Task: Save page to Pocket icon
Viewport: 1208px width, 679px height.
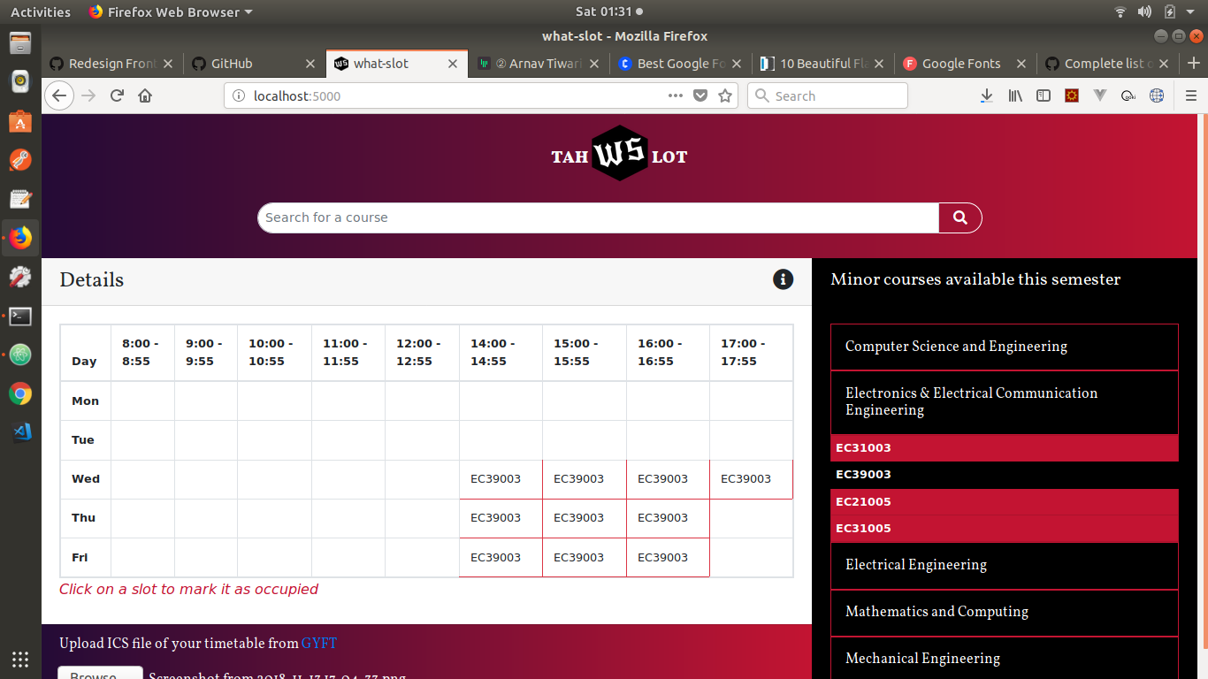Action: click(x=700, y=95)
